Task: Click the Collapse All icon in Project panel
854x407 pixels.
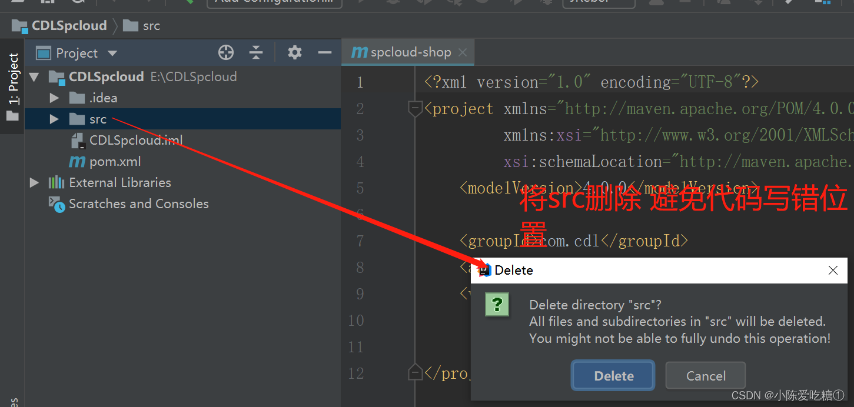Action: (x=256, y=53)
